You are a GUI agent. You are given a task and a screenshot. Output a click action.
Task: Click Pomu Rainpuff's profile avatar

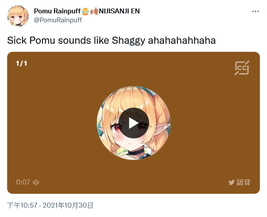[x=18, y=16]
